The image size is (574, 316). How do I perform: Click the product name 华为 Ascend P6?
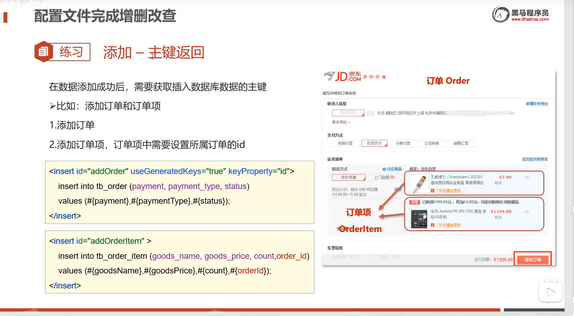459,211
